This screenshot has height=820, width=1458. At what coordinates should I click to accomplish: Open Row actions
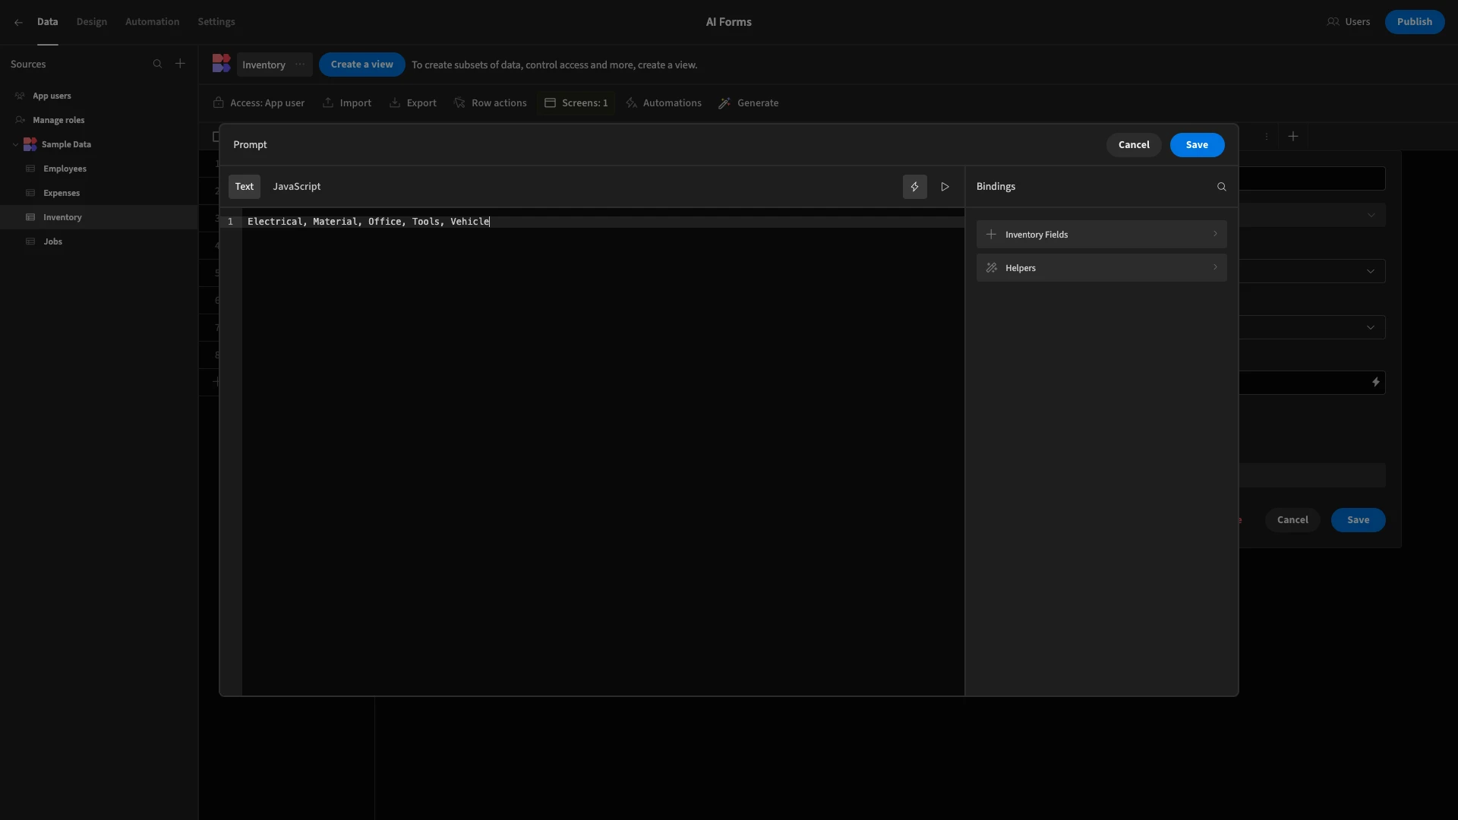tap(490, 103)
